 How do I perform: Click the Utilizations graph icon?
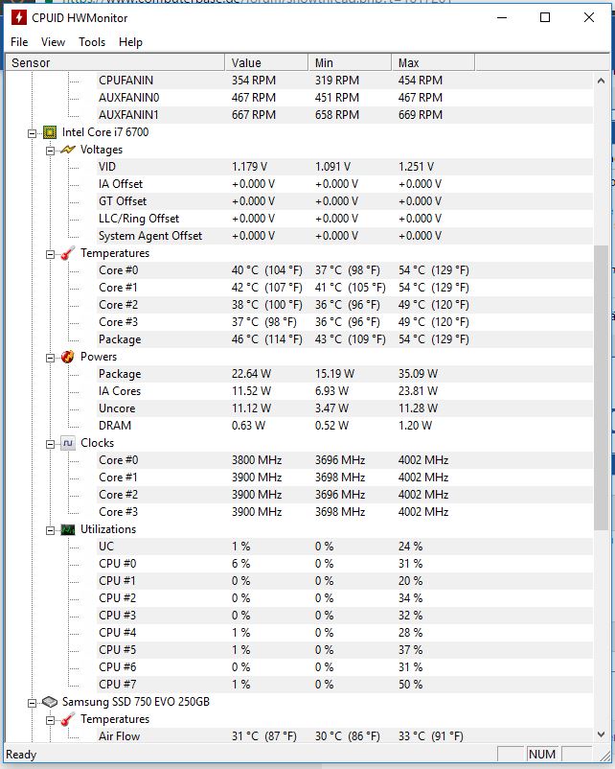coord(68,529)
